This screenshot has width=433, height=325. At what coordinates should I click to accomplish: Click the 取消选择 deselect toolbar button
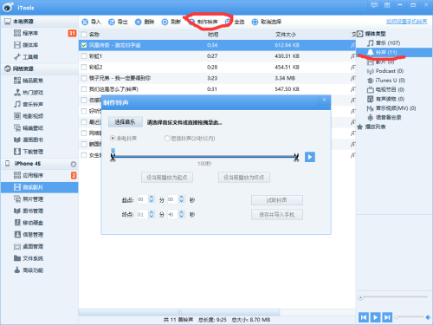tap(267, 22)
